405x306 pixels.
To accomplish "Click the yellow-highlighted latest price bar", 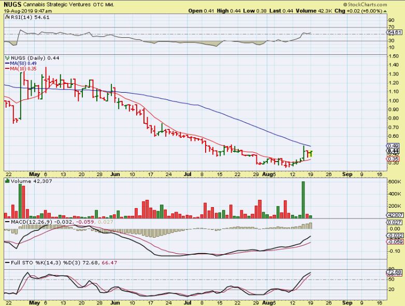I will [311, 154].
